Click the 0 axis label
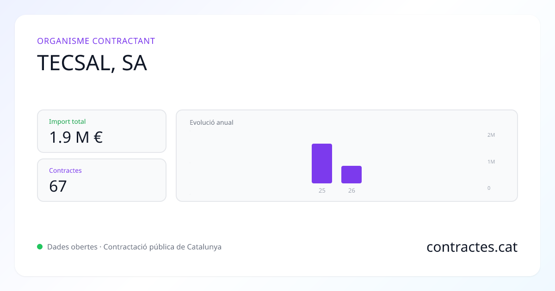The width and height of the screenshot is (555, 291). point(489,188)
